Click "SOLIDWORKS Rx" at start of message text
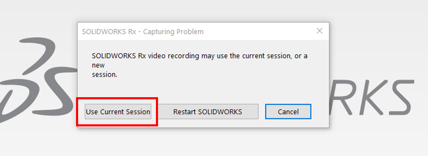428x156 pixels. 113,56
